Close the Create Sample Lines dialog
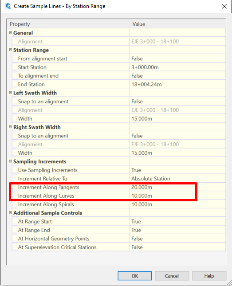232x286 pixels. [x=224, y=6]
